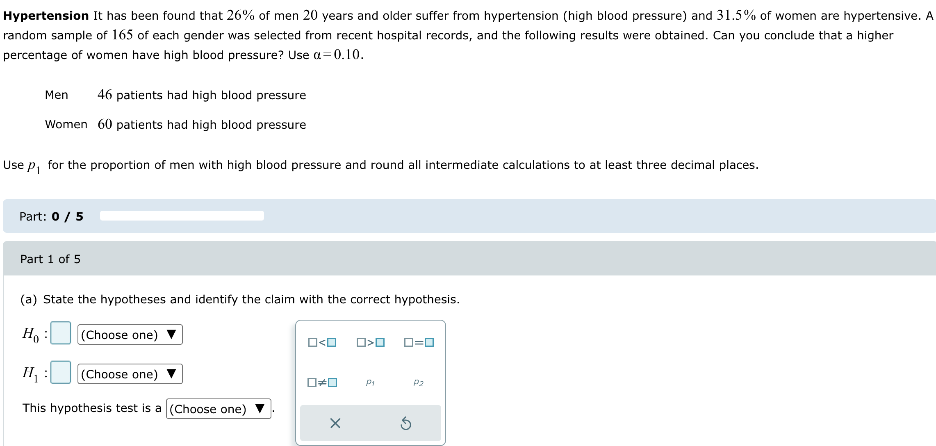Screen dimensions: 936x446
Task: Click the answer box next to H1
Action: tap(60, 372)
